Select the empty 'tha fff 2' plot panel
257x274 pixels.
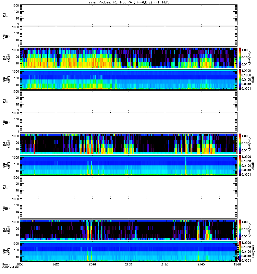point(128,36)
